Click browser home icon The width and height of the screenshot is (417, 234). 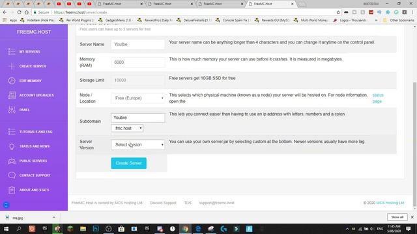pos(26,12)
